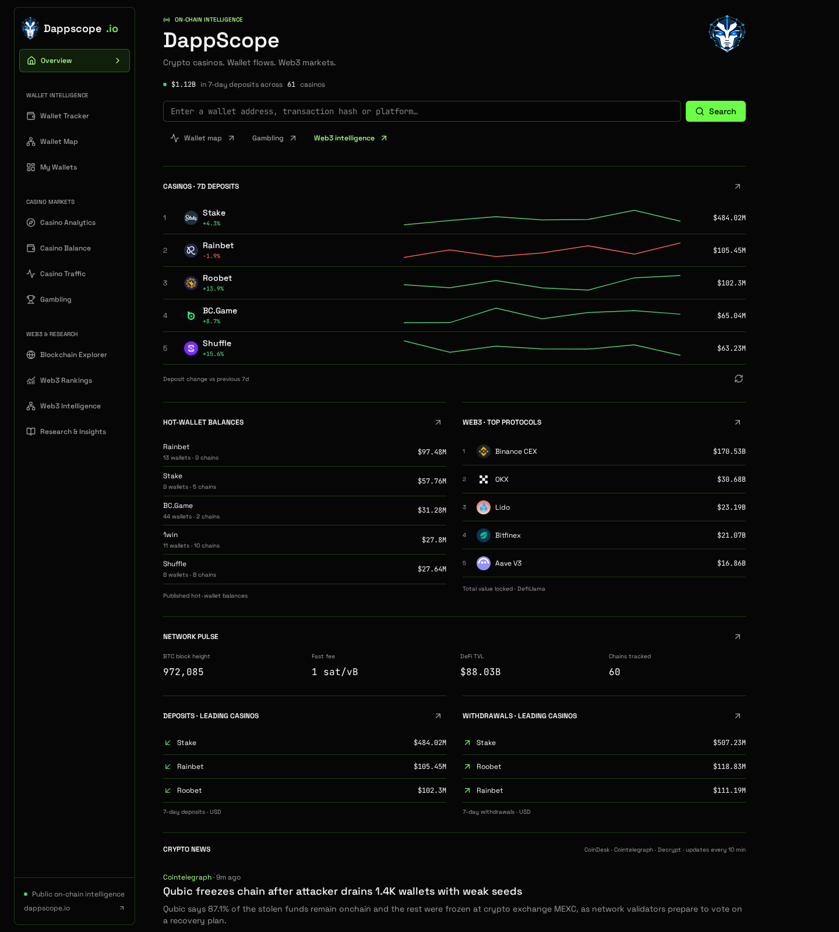
Task: Click the Shuffle casino logo icon
Action: coord(191,348)
